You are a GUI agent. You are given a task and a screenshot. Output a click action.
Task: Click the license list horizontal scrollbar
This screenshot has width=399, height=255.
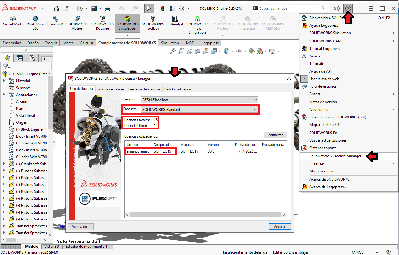pos(206,215)
